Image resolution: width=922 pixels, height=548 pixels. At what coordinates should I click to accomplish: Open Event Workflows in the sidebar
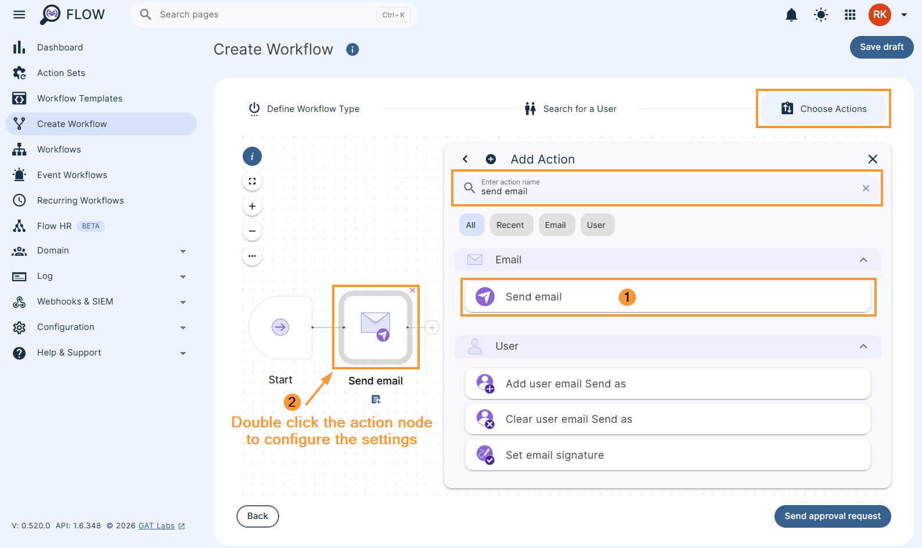click(101, 175)
